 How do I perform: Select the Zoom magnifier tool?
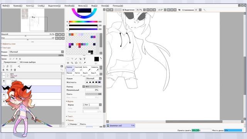(x=72, y=63)
